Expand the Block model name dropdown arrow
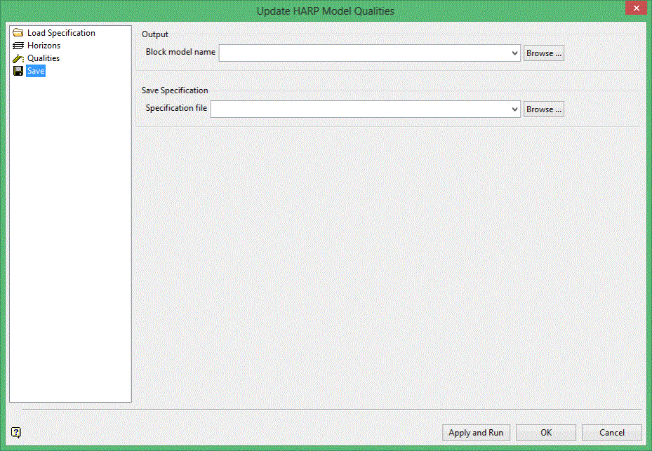The width and height of the screenshot is (652, 451). [x=514, y=53]
